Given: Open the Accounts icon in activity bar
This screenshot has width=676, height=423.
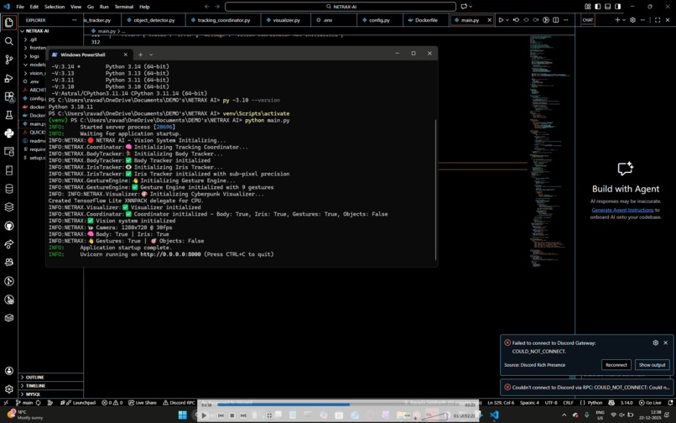Looking at the screenshot, I should coord(8,371).
